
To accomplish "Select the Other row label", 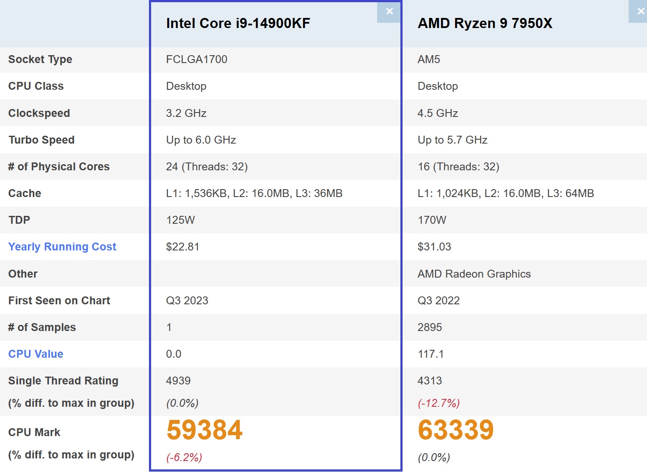I will (x=23, y=274).
